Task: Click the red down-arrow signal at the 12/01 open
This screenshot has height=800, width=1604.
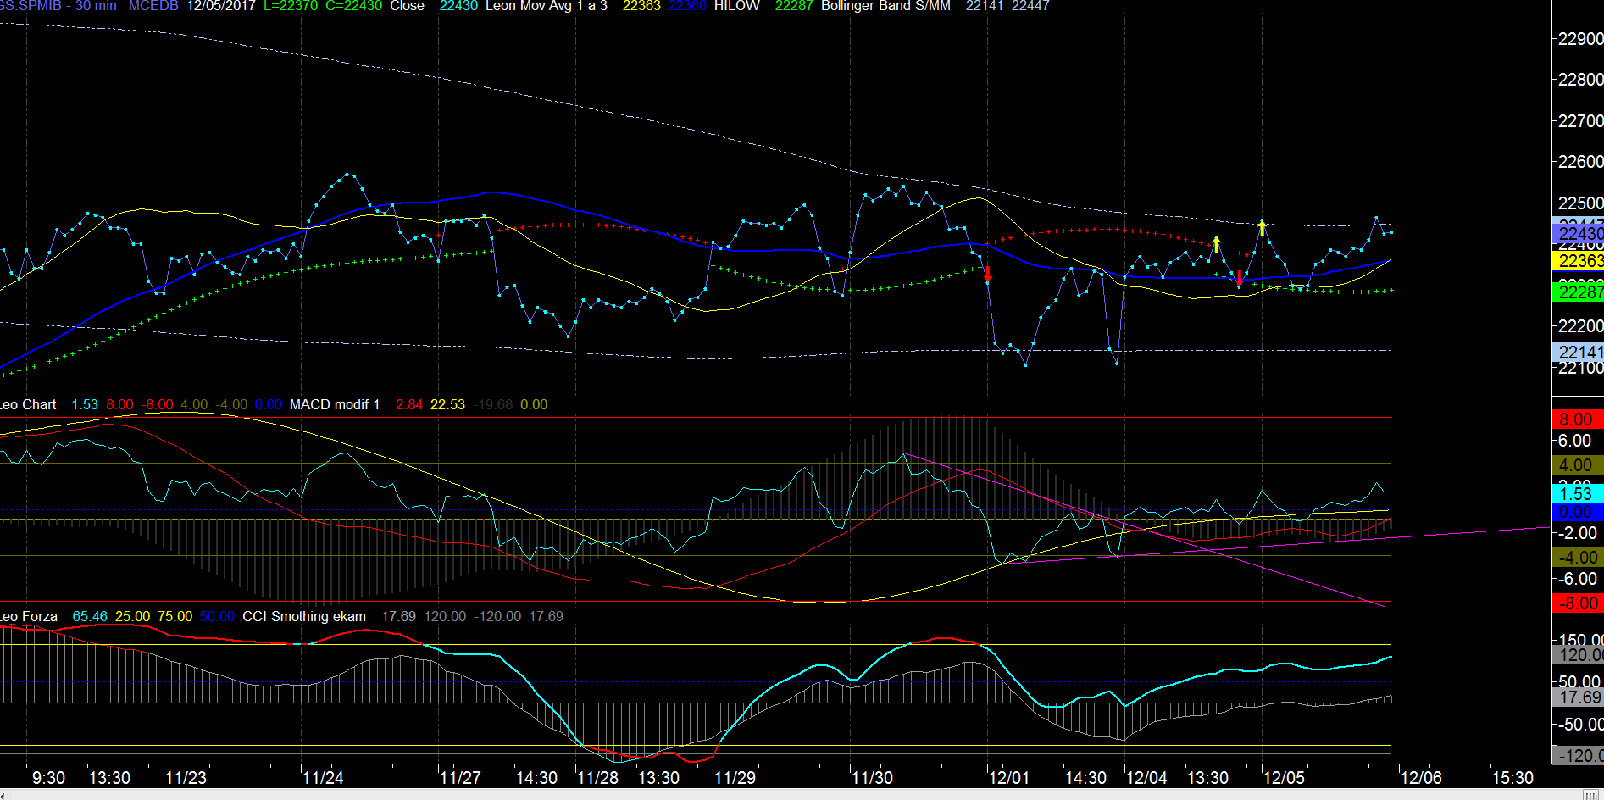Action: pyautogui.click(x=988, y=274)
